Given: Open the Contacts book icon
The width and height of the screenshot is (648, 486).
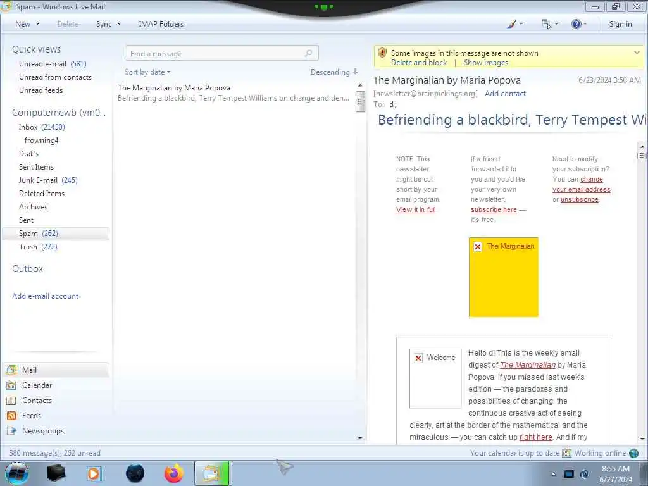Looking at the screenshot, I should pos(11,401).
